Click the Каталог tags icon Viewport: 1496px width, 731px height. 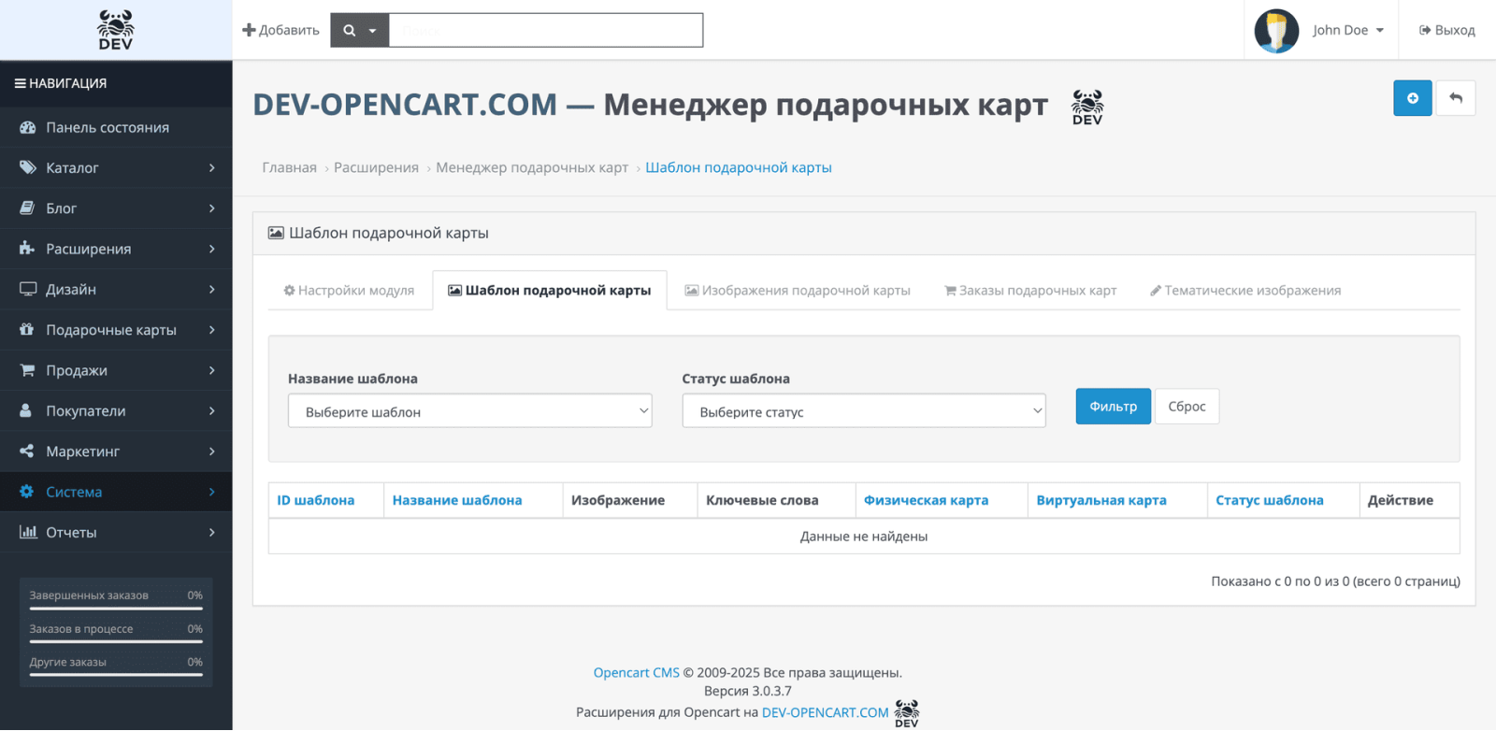point(28,167)
